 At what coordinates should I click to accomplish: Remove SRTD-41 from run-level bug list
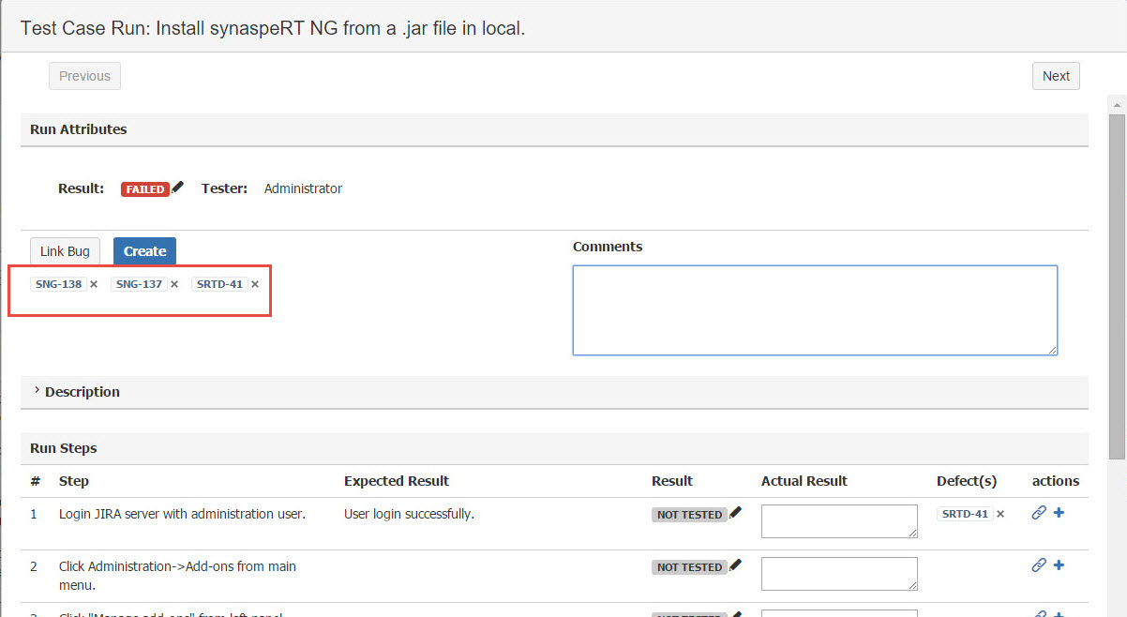click(255, 284)
